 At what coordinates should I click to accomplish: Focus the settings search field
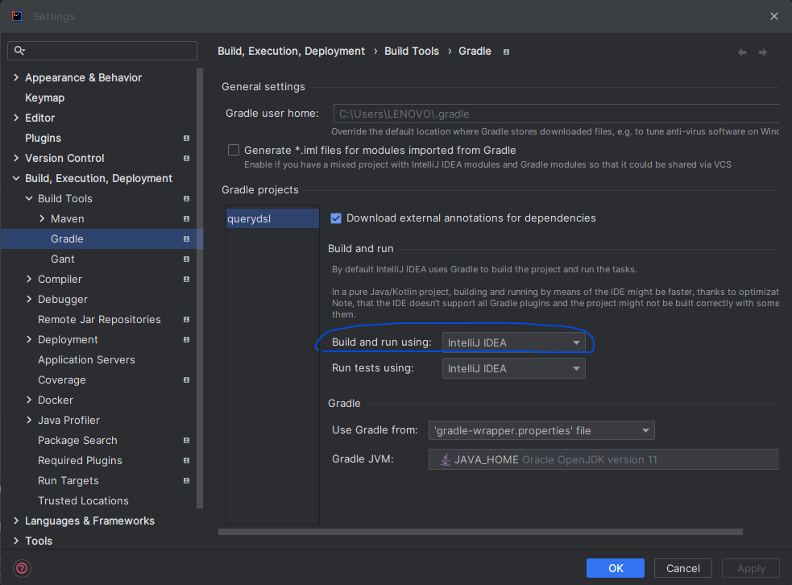(102, 51)
